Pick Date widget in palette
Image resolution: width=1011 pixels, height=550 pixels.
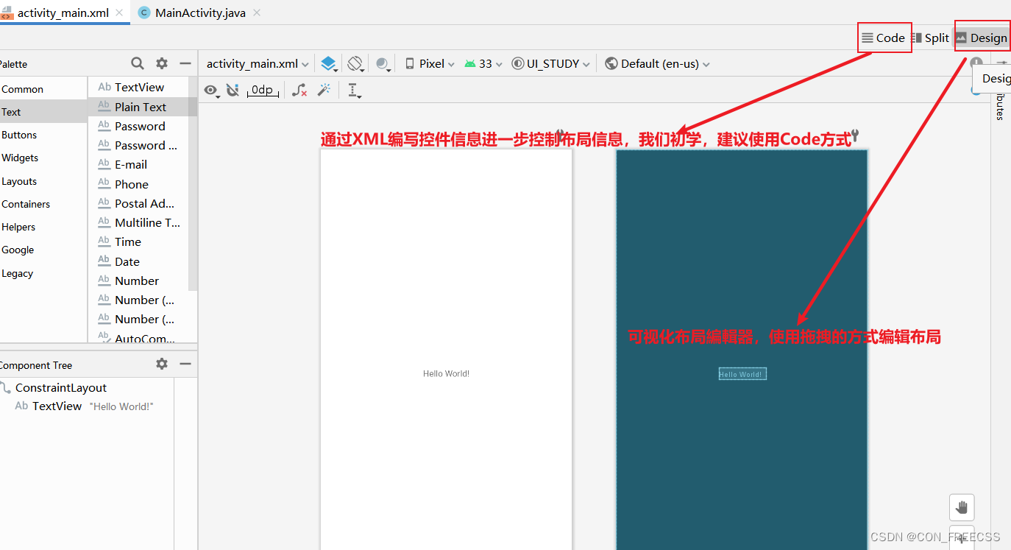point(138,261)
